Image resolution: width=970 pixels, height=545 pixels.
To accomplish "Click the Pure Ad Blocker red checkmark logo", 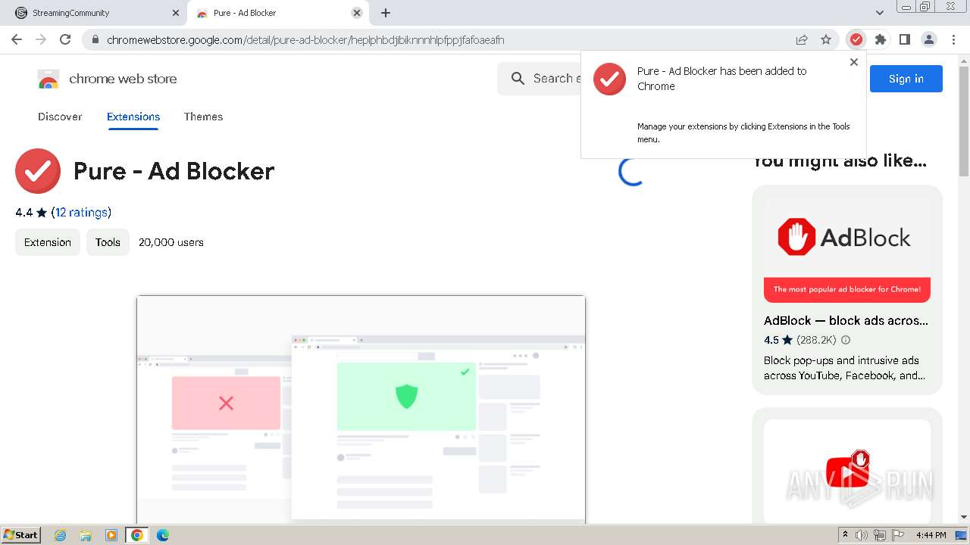I will point(38,171).
